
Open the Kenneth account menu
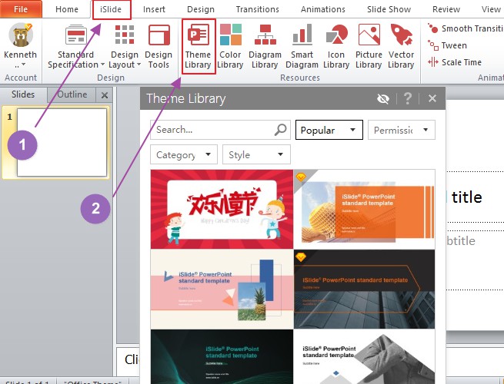[x=21, y=46]
